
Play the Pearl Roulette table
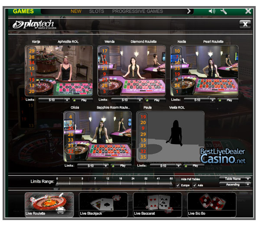point(228,100)
